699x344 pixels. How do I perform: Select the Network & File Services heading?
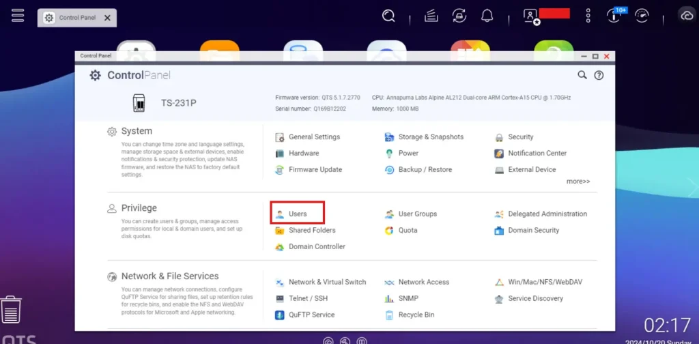click(x=170, y=276)
